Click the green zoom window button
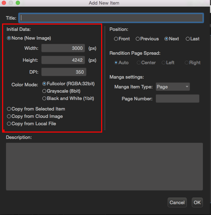 (18, 3)
